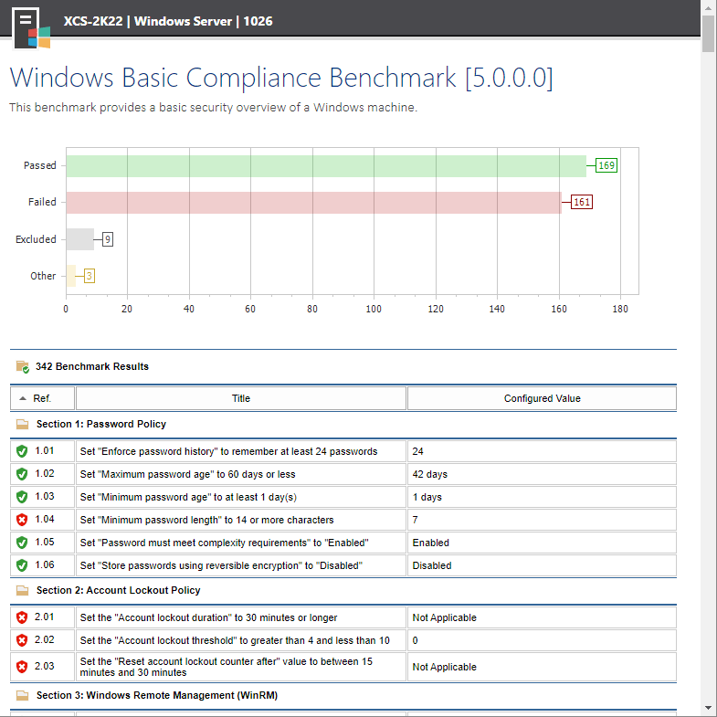
Task: Click the 3 Other value label
Action: pos(90,276)
